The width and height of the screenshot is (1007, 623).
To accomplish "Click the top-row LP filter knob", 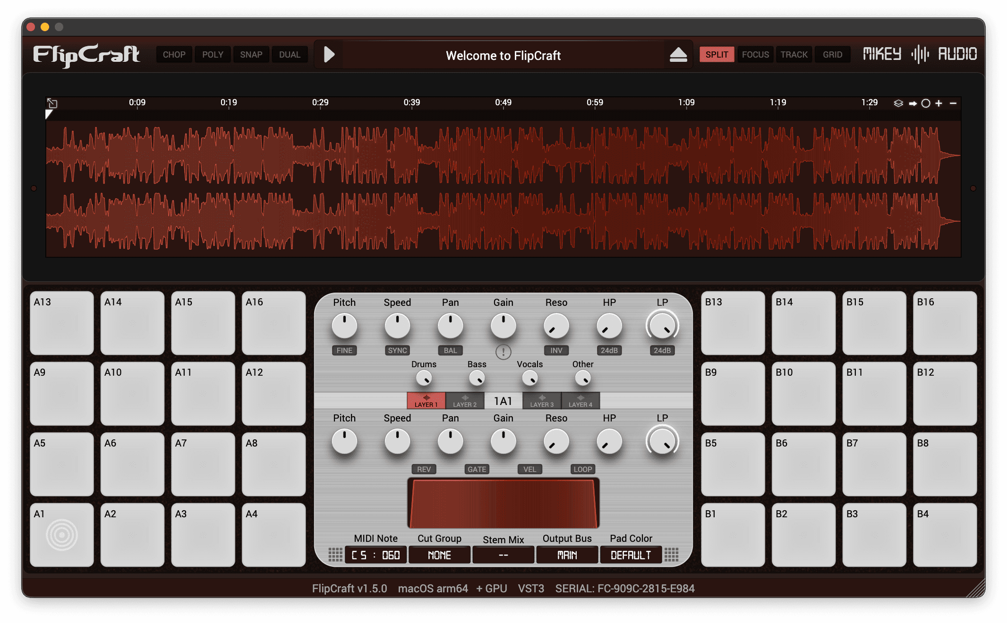I will click(662, 326).
